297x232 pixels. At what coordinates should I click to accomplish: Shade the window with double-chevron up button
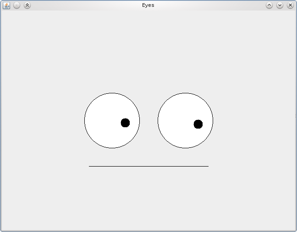click(x=27, y=5)
